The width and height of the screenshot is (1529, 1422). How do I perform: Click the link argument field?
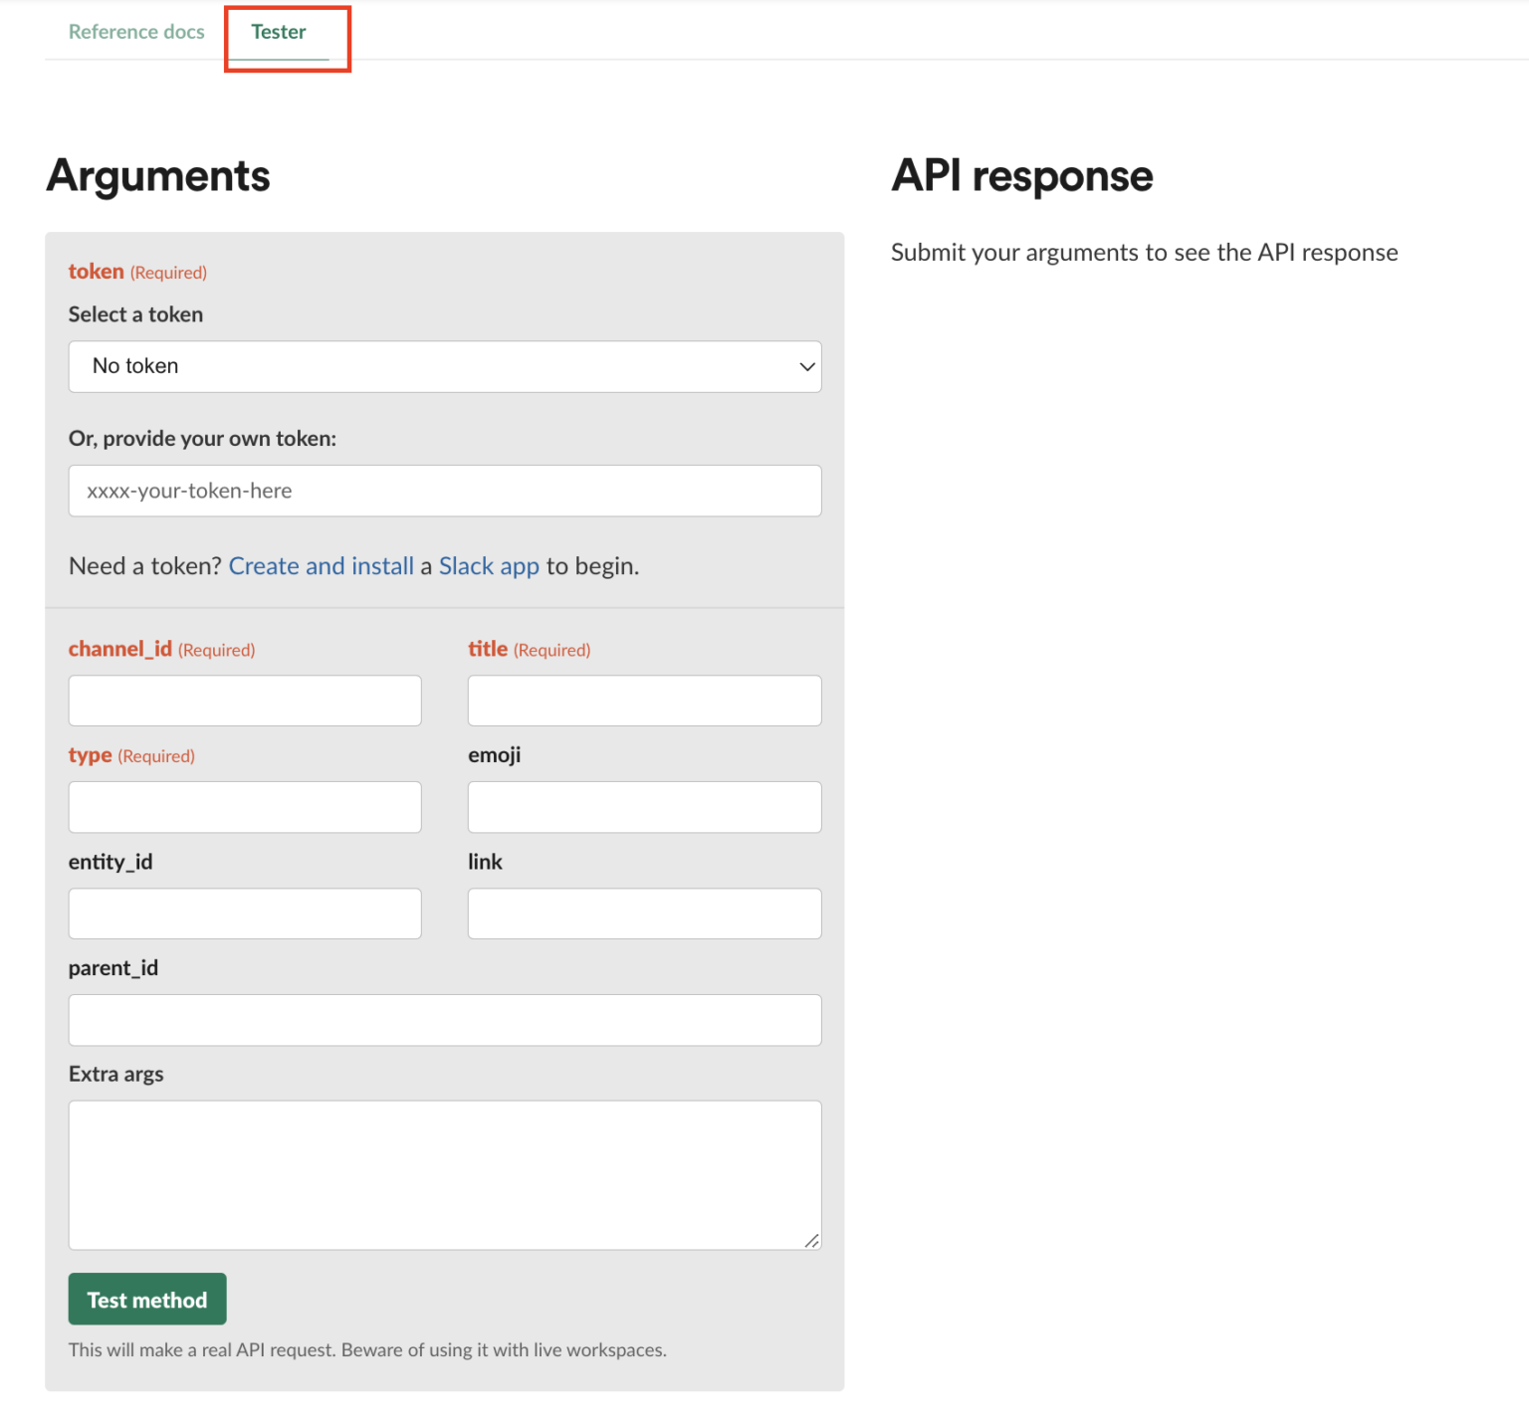pos(643,913)
